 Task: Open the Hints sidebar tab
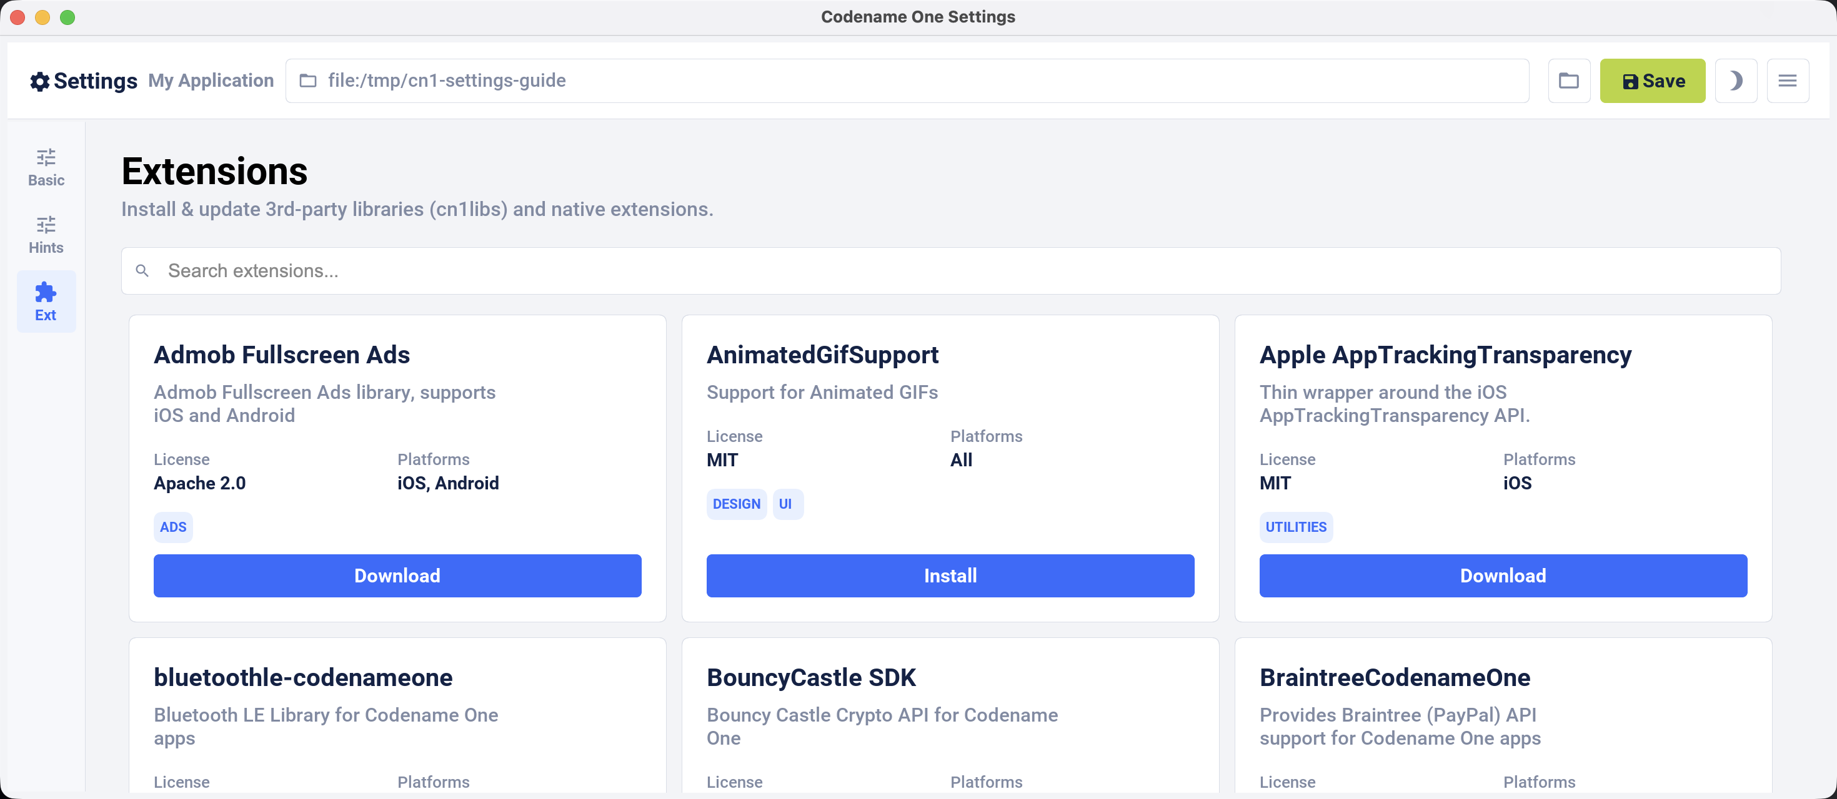46,235
